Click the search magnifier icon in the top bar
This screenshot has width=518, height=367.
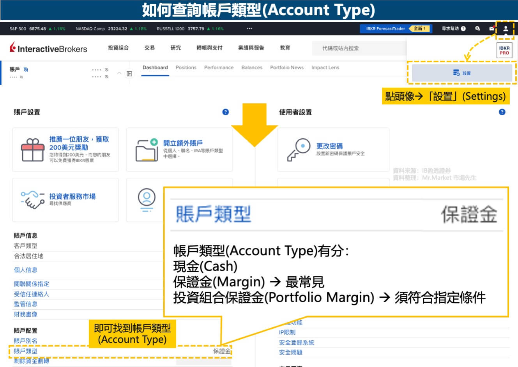click(478, 28)
